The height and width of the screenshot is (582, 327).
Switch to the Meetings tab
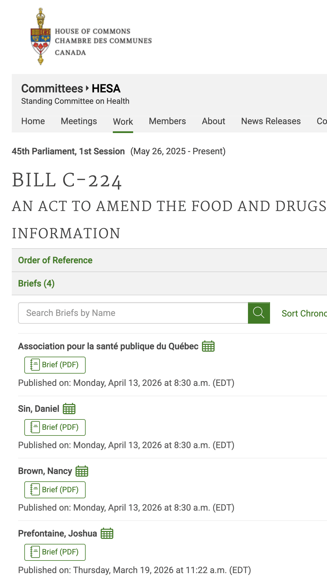[x=79, y=121]
